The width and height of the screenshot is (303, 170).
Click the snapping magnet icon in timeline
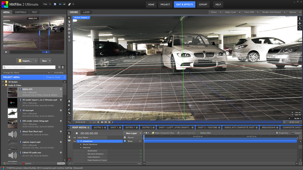(69, 160)
